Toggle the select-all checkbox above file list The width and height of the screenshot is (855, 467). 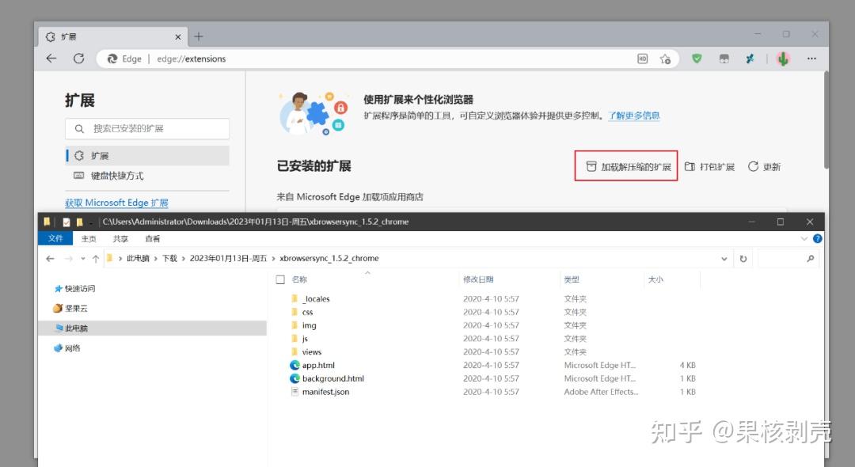280,279
